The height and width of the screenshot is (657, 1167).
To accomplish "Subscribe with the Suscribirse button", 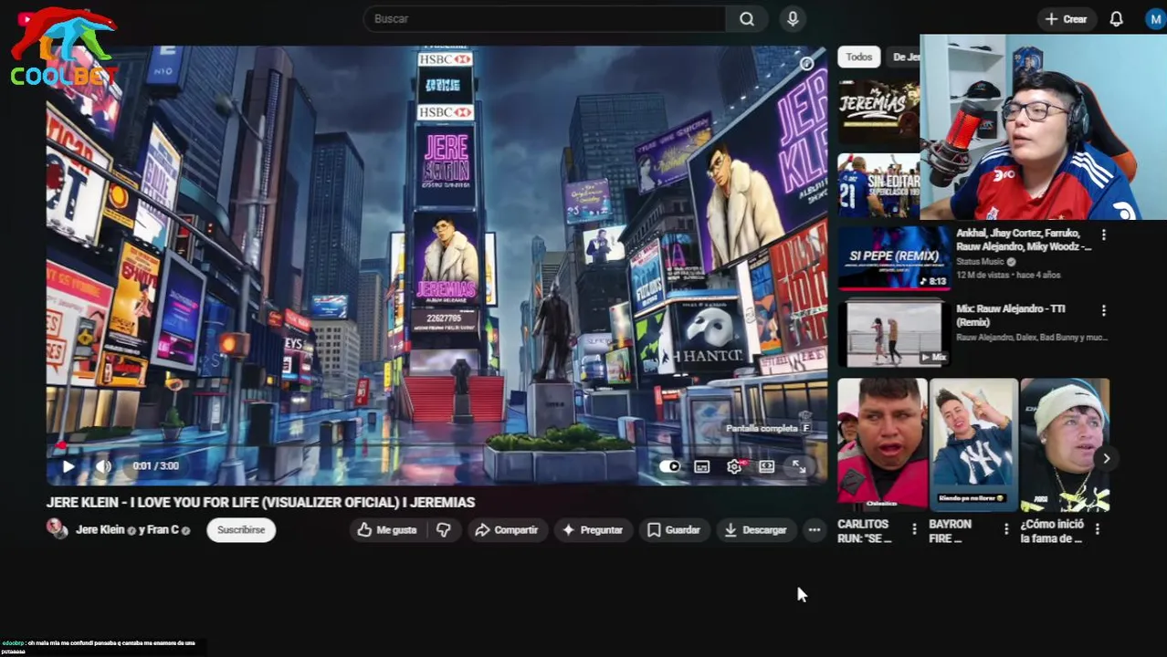I will coord(241,530).
